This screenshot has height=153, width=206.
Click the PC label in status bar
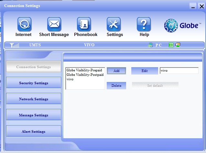(158, 45)
